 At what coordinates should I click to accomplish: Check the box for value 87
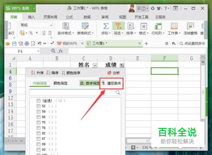tap(39, 139)
